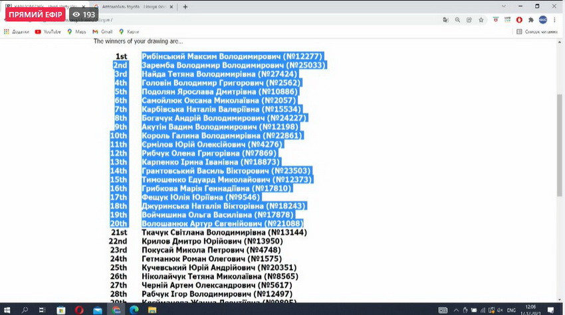Open the reading list panel

coord(536,31)
